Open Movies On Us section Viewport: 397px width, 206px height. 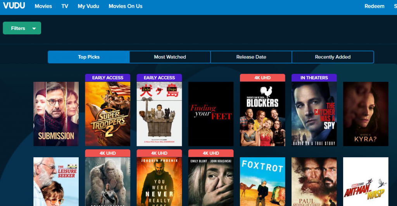point(126,6)
